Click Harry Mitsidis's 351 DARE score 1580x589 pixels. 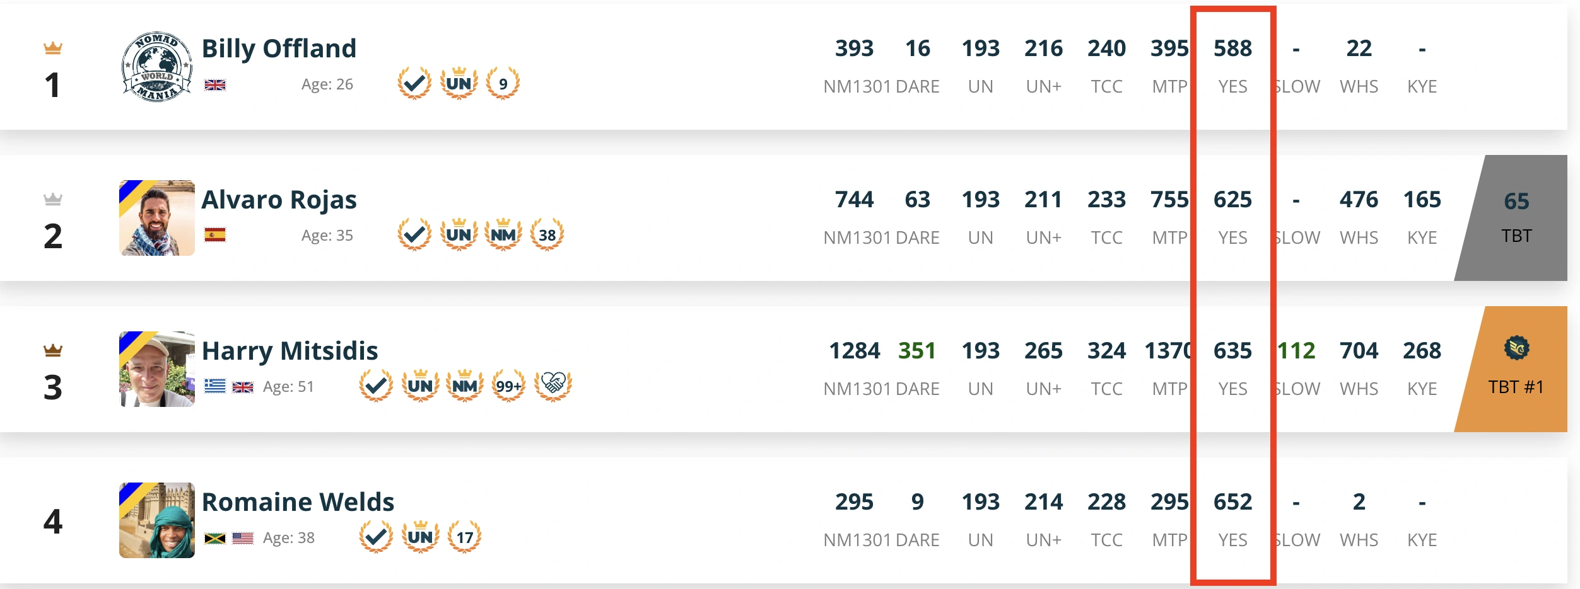(x=917, y=351)
